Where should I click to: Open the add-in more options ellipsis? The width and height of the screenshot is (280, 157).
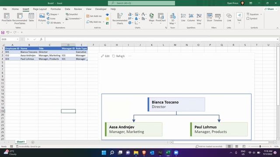click(x=130, y=56)
